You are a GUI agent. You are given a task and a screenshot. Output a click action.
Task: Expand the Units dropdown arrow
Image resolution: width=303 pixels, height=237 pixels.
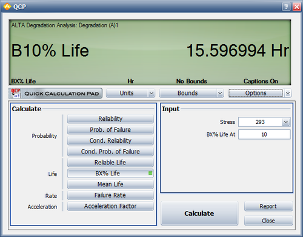[151, 93]
